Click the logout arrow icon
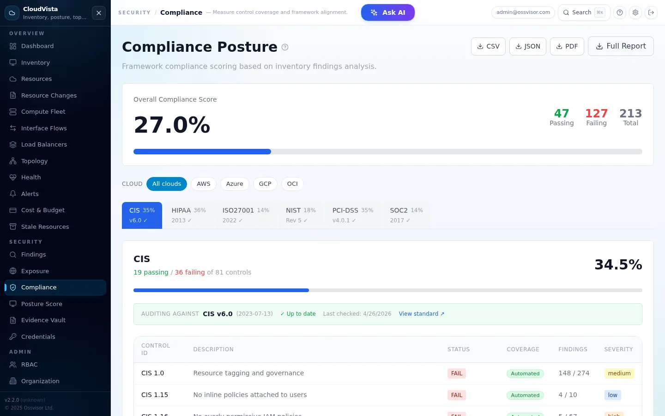Viewport: 665px width, 416px height. tap(651, 12)
